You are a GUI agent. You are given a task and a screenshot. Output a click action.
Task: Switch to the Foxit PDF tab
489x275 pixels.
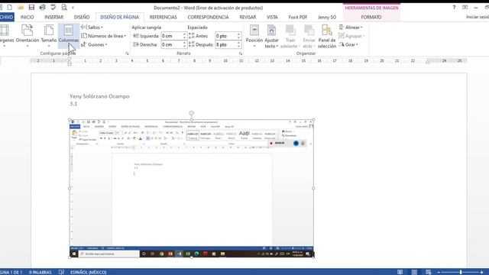click(298, 17)
